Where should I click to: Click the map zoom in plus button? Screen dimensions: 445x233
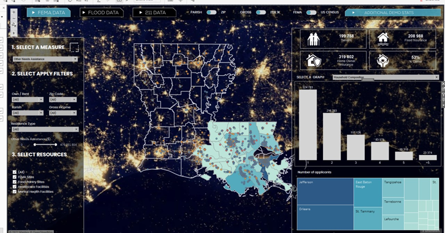(14, 12)
